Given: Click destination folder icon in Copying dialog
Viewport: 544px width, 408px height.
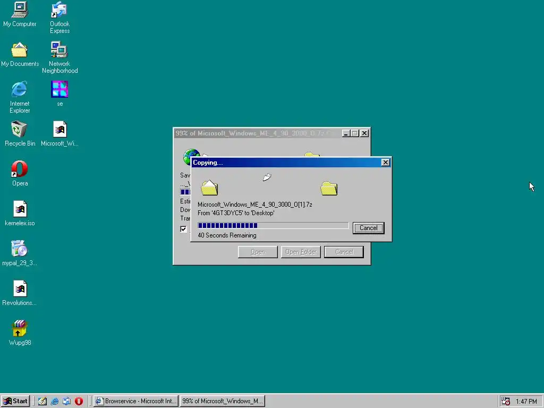Looking at the screenshot, I should click(329, 188).
